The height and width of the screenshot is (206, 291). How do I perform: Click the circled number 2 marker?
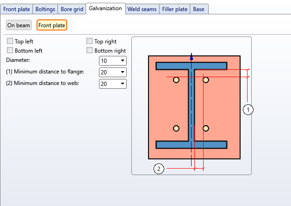(159, 169)
